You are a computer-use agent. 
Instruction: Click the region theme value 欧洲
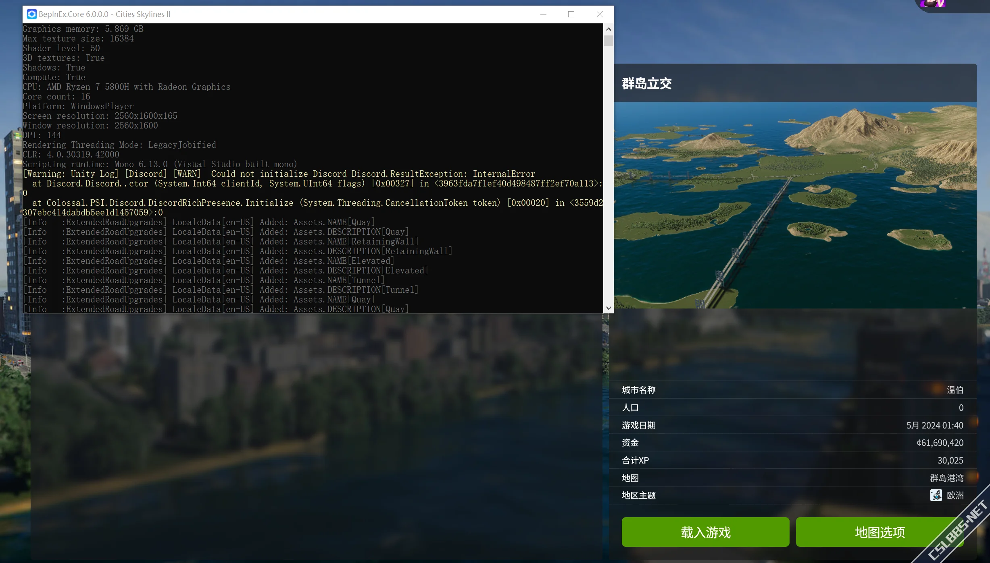pyautogui.click(x=955, y=495)
